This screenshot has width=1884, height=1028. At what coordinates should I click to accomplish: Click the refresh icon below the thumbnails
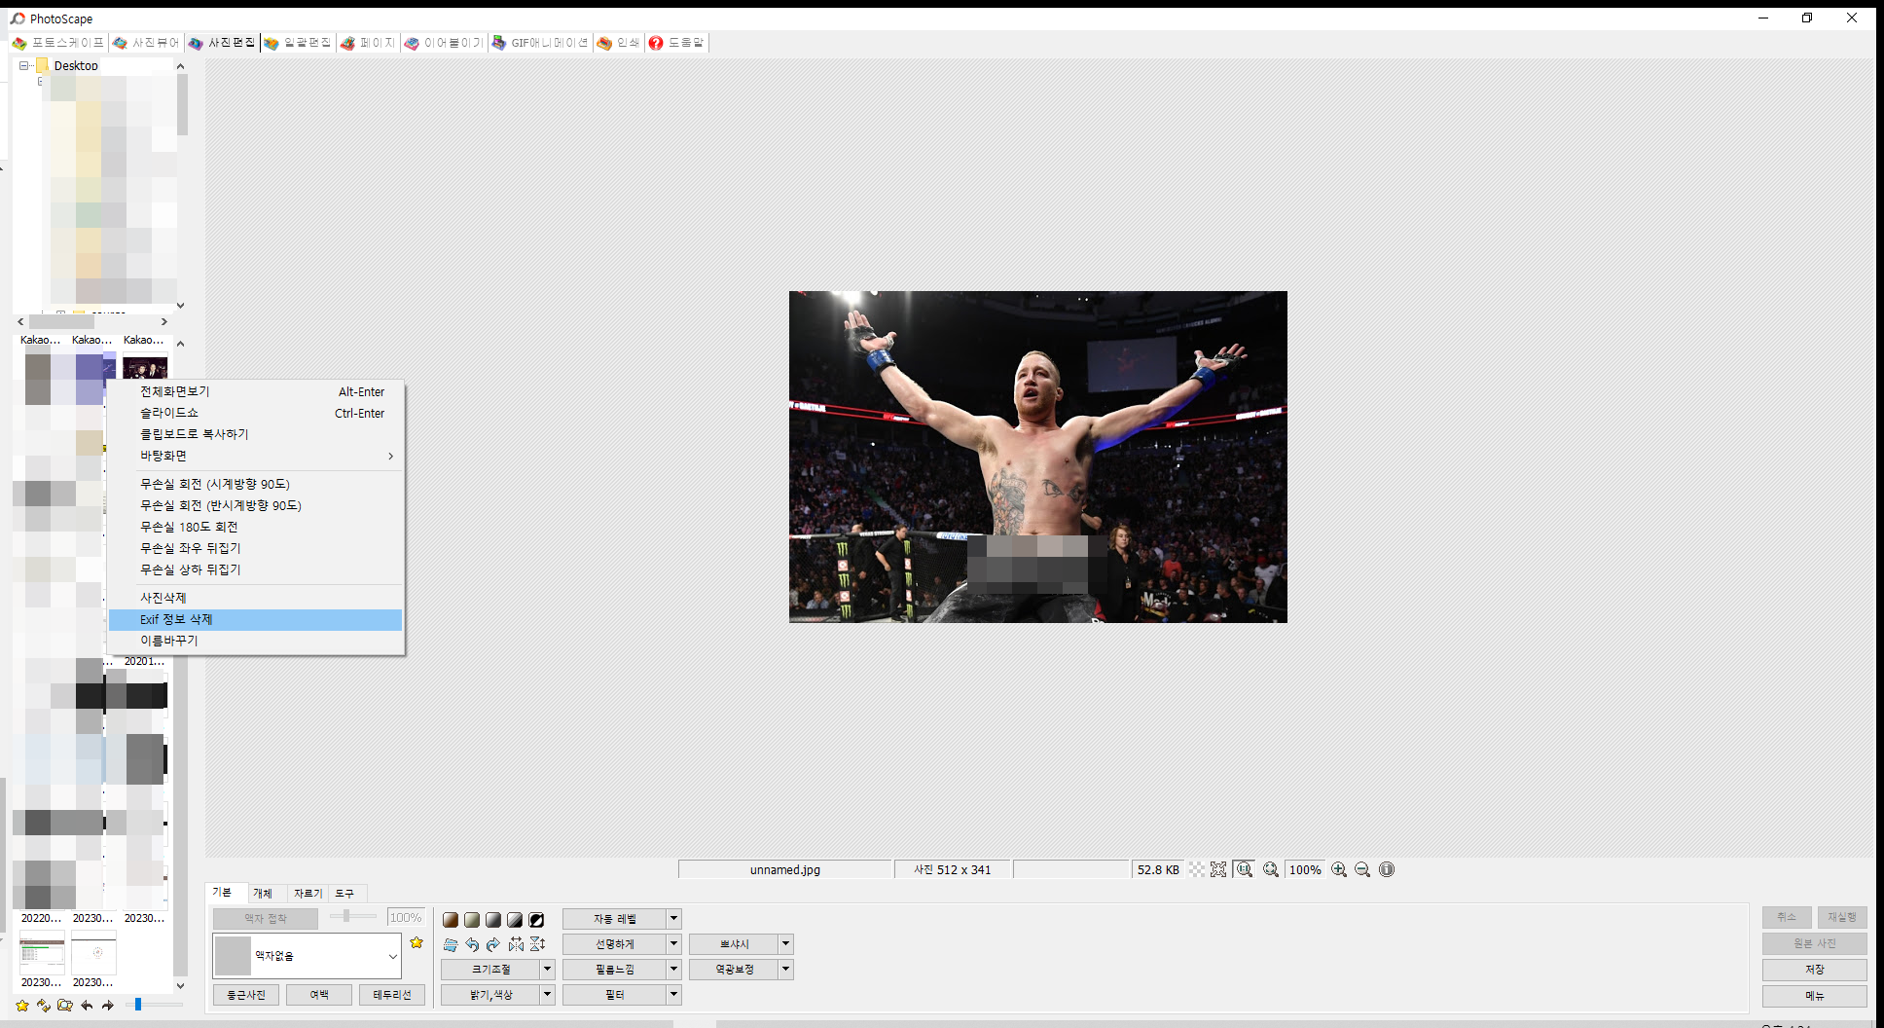click(x=44, y=1005)
